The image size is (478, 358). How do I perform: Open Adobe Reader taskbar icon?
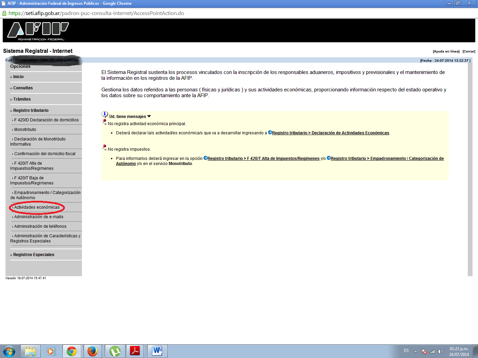pyautogui.click(x=135, y=351)
